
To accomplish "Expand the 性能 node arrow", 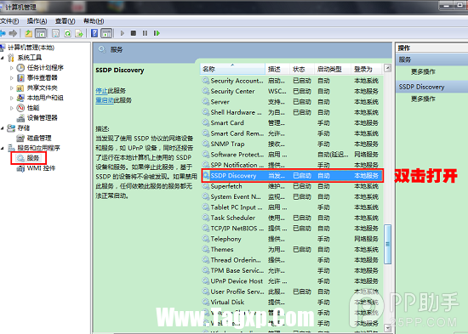I will tap(12, 108).
